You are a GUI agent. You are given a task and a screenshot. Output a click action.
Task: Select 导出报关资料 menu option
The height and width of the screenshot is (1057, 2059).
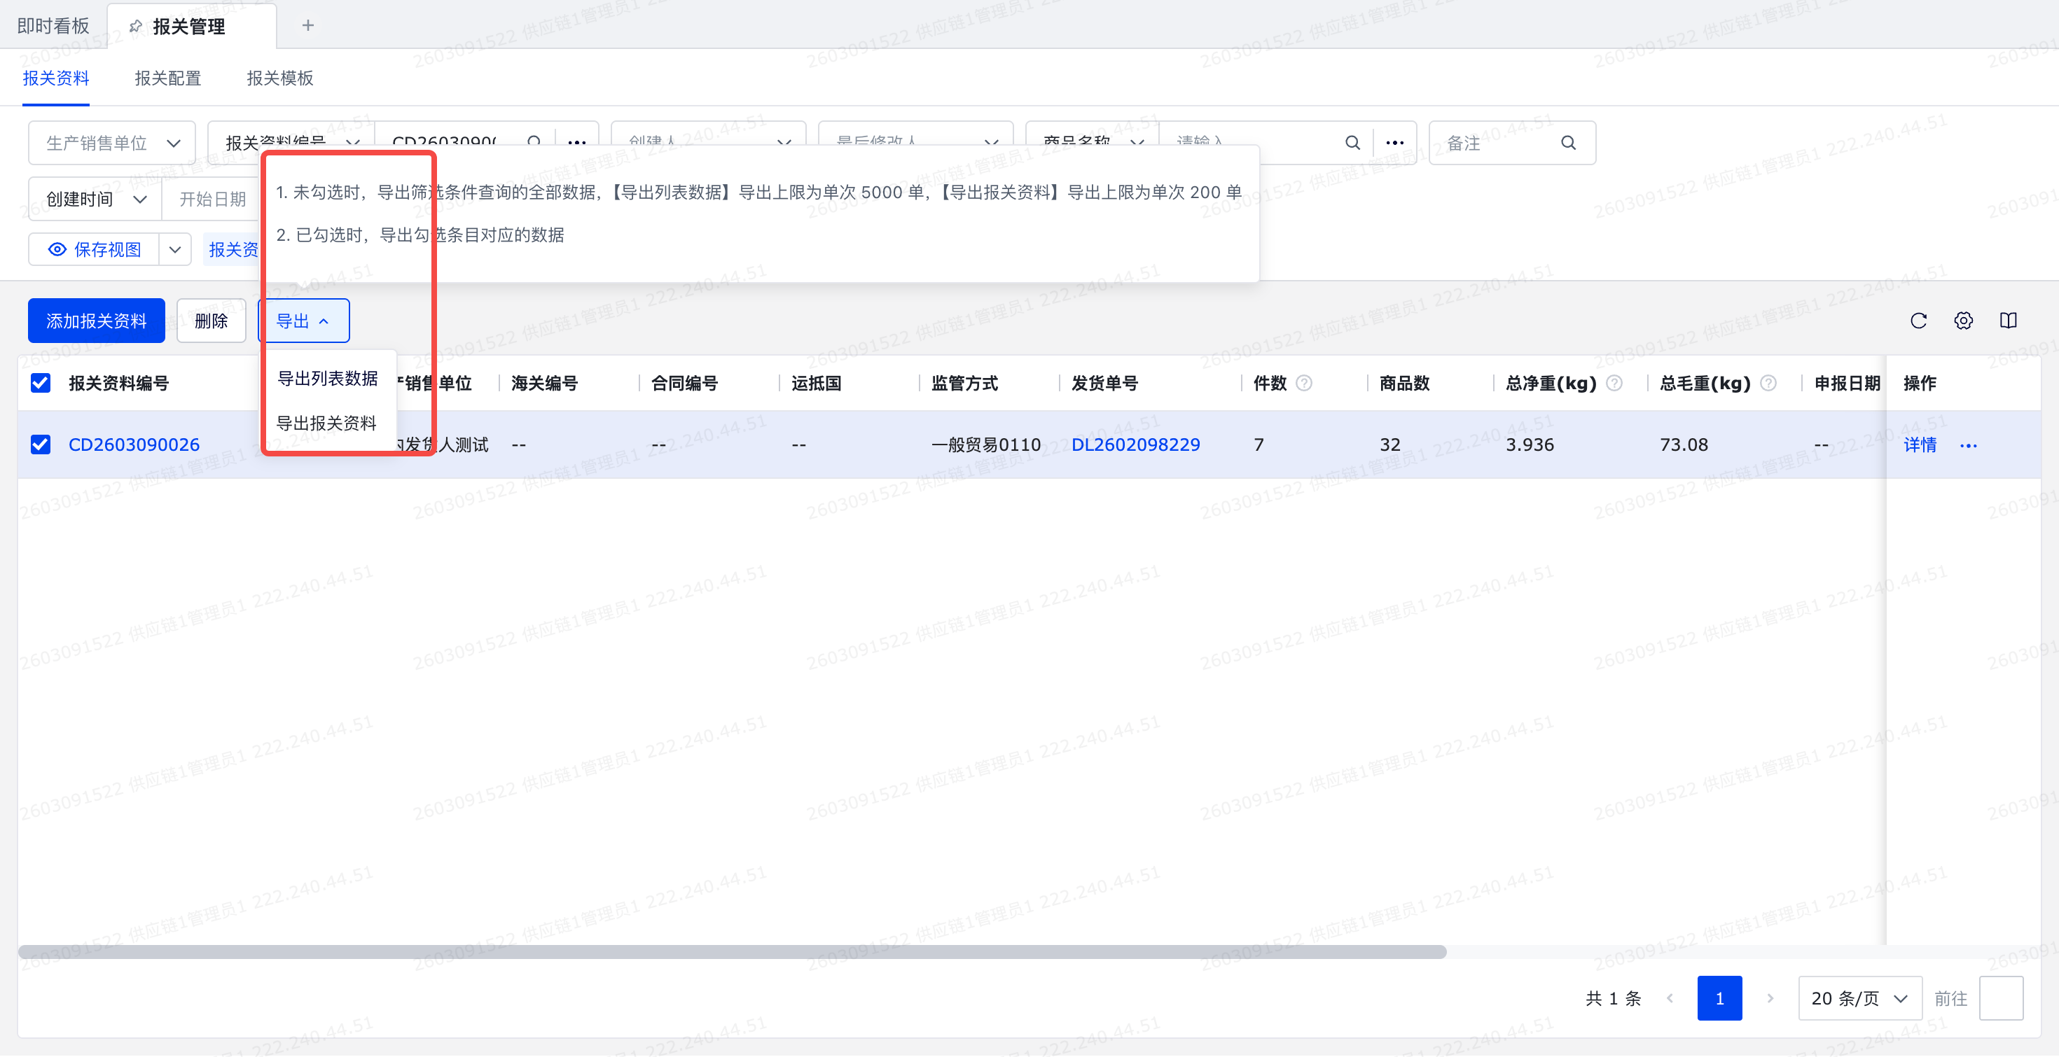326,423
